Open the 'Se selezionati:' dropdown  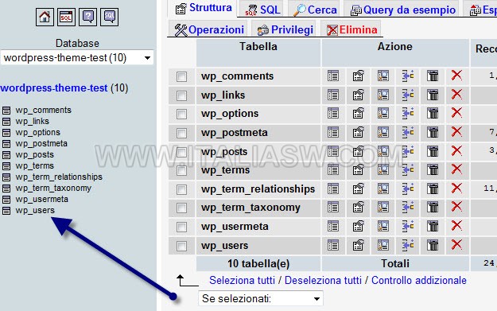[x=261, y=298]
